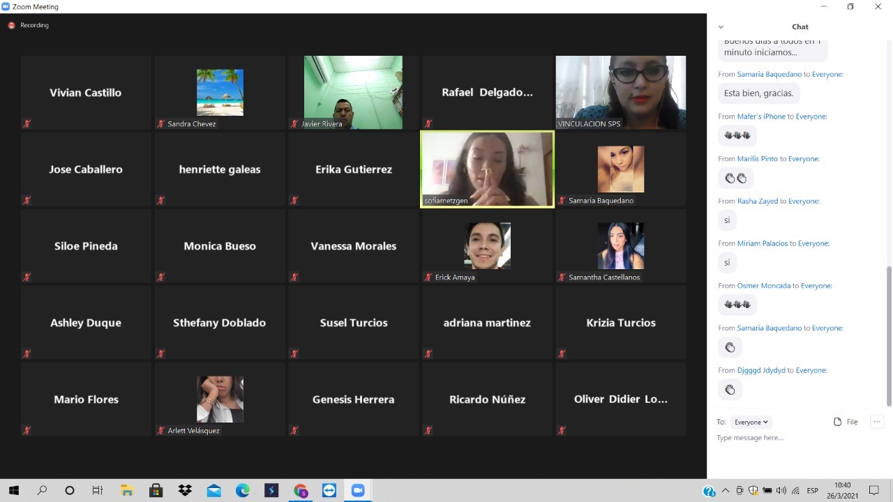Click the Zoom icon in the taskbar
Screen dimensions: 893x502
click(358, 491)
